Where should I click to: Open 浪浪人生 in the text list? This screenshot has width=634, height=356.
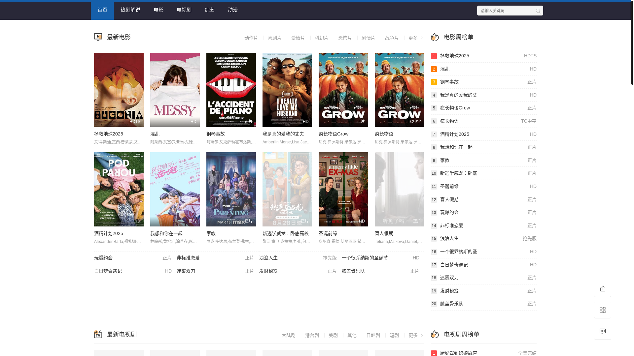[x=268, y=258]
